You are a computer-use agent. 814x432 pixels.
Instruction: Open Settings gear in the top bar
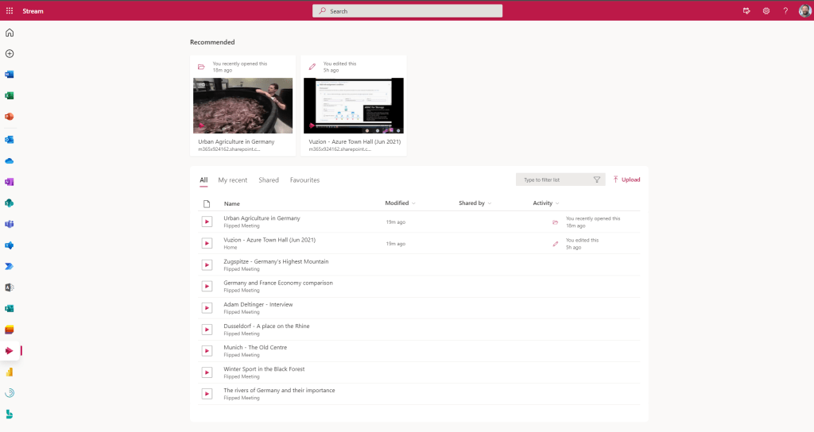pyautogui.click(x=766, y=11)
